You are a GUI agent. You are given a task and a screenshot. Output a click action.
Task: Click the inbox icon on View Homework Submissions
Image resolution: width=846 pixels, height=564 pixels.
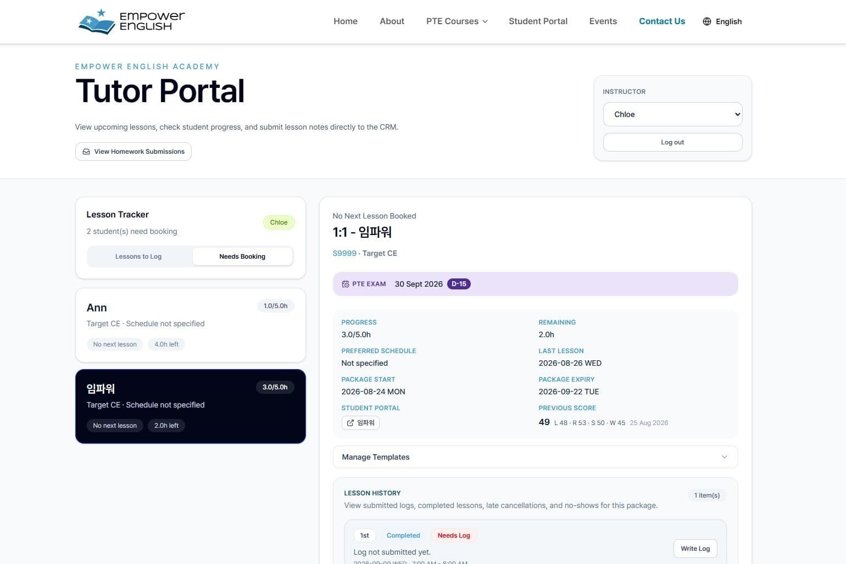point(86,152)
